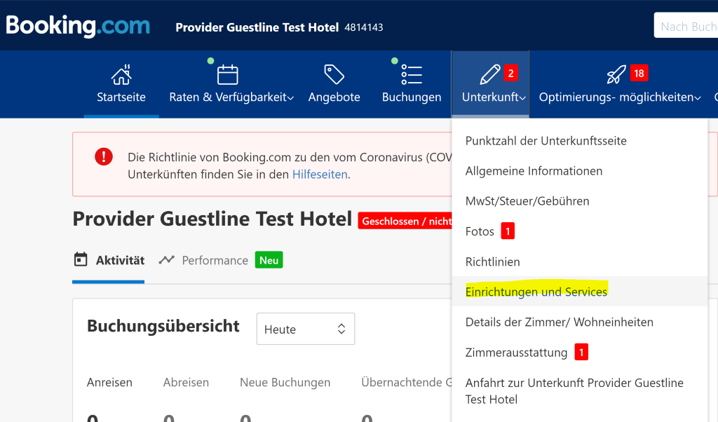Expand the Raten & Verfügbarkeit menu chevron
The width and height of the screenshot is (718, 422).
point(291,98)
